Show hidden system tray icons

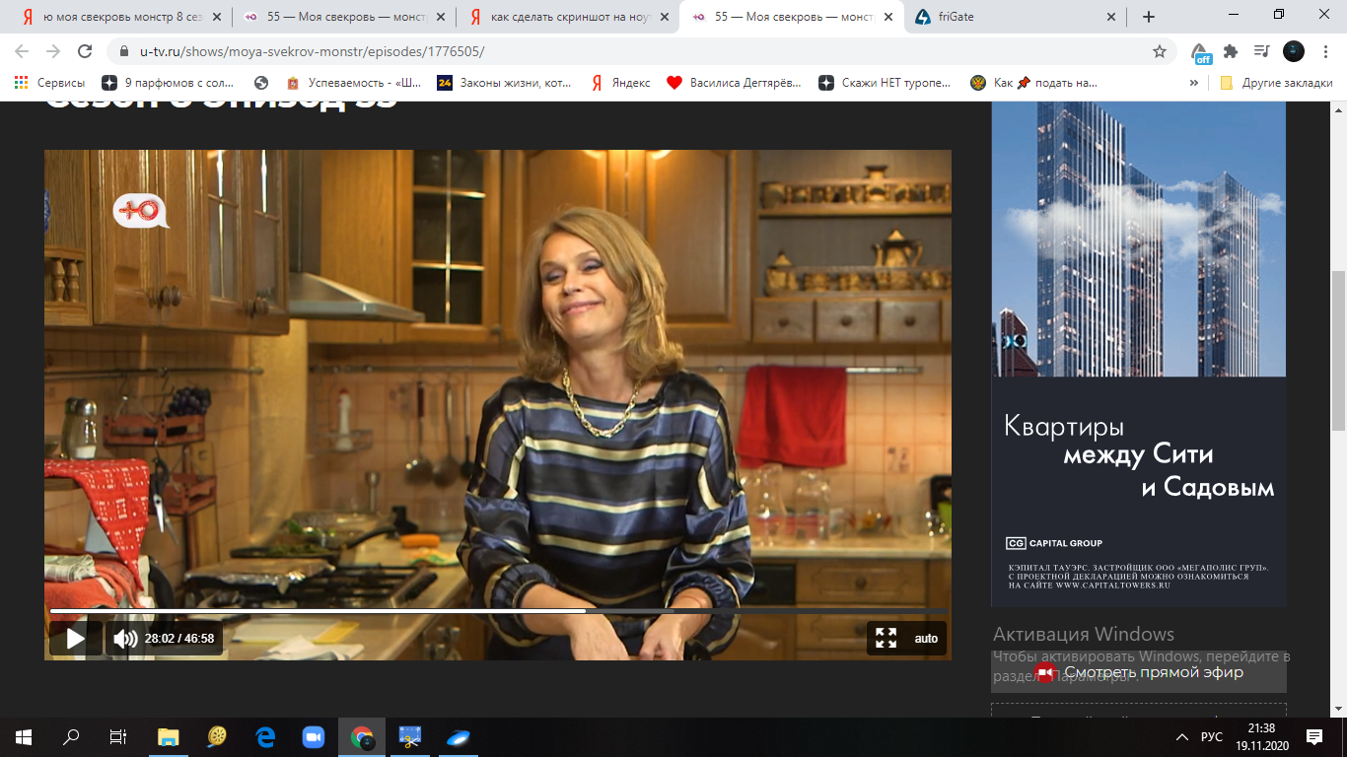pos(1181,736)
